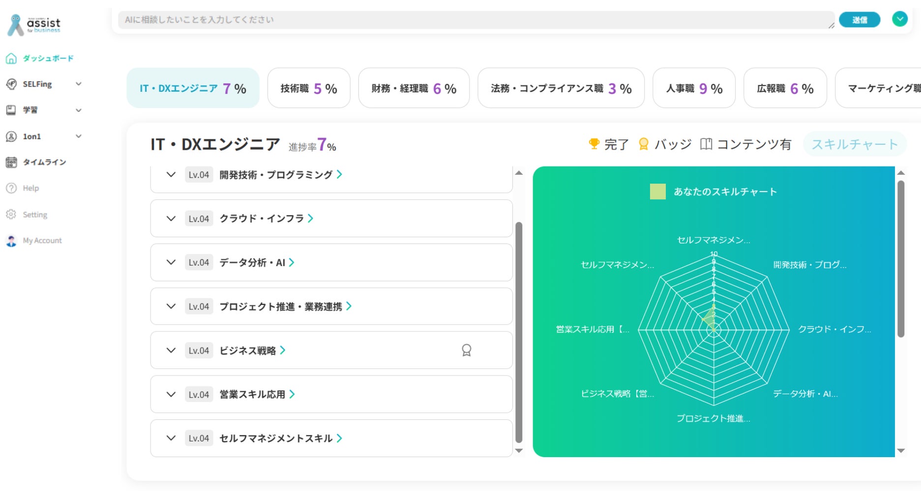Image resolution: width=921 pixels, height=491 pixels.
Task: Click the My Account avatar icon
Action: click(11, 241)
